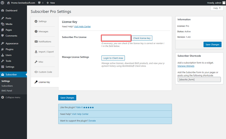Click the Pages icon in sidebar
This screenshot has height=139, width=226.
pyautogui.click(x=3, y=30)
